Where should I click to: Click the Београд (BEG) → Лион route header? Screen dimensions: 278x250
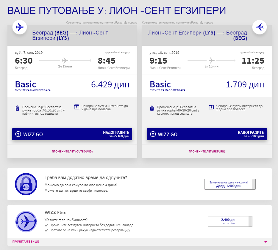70,35
